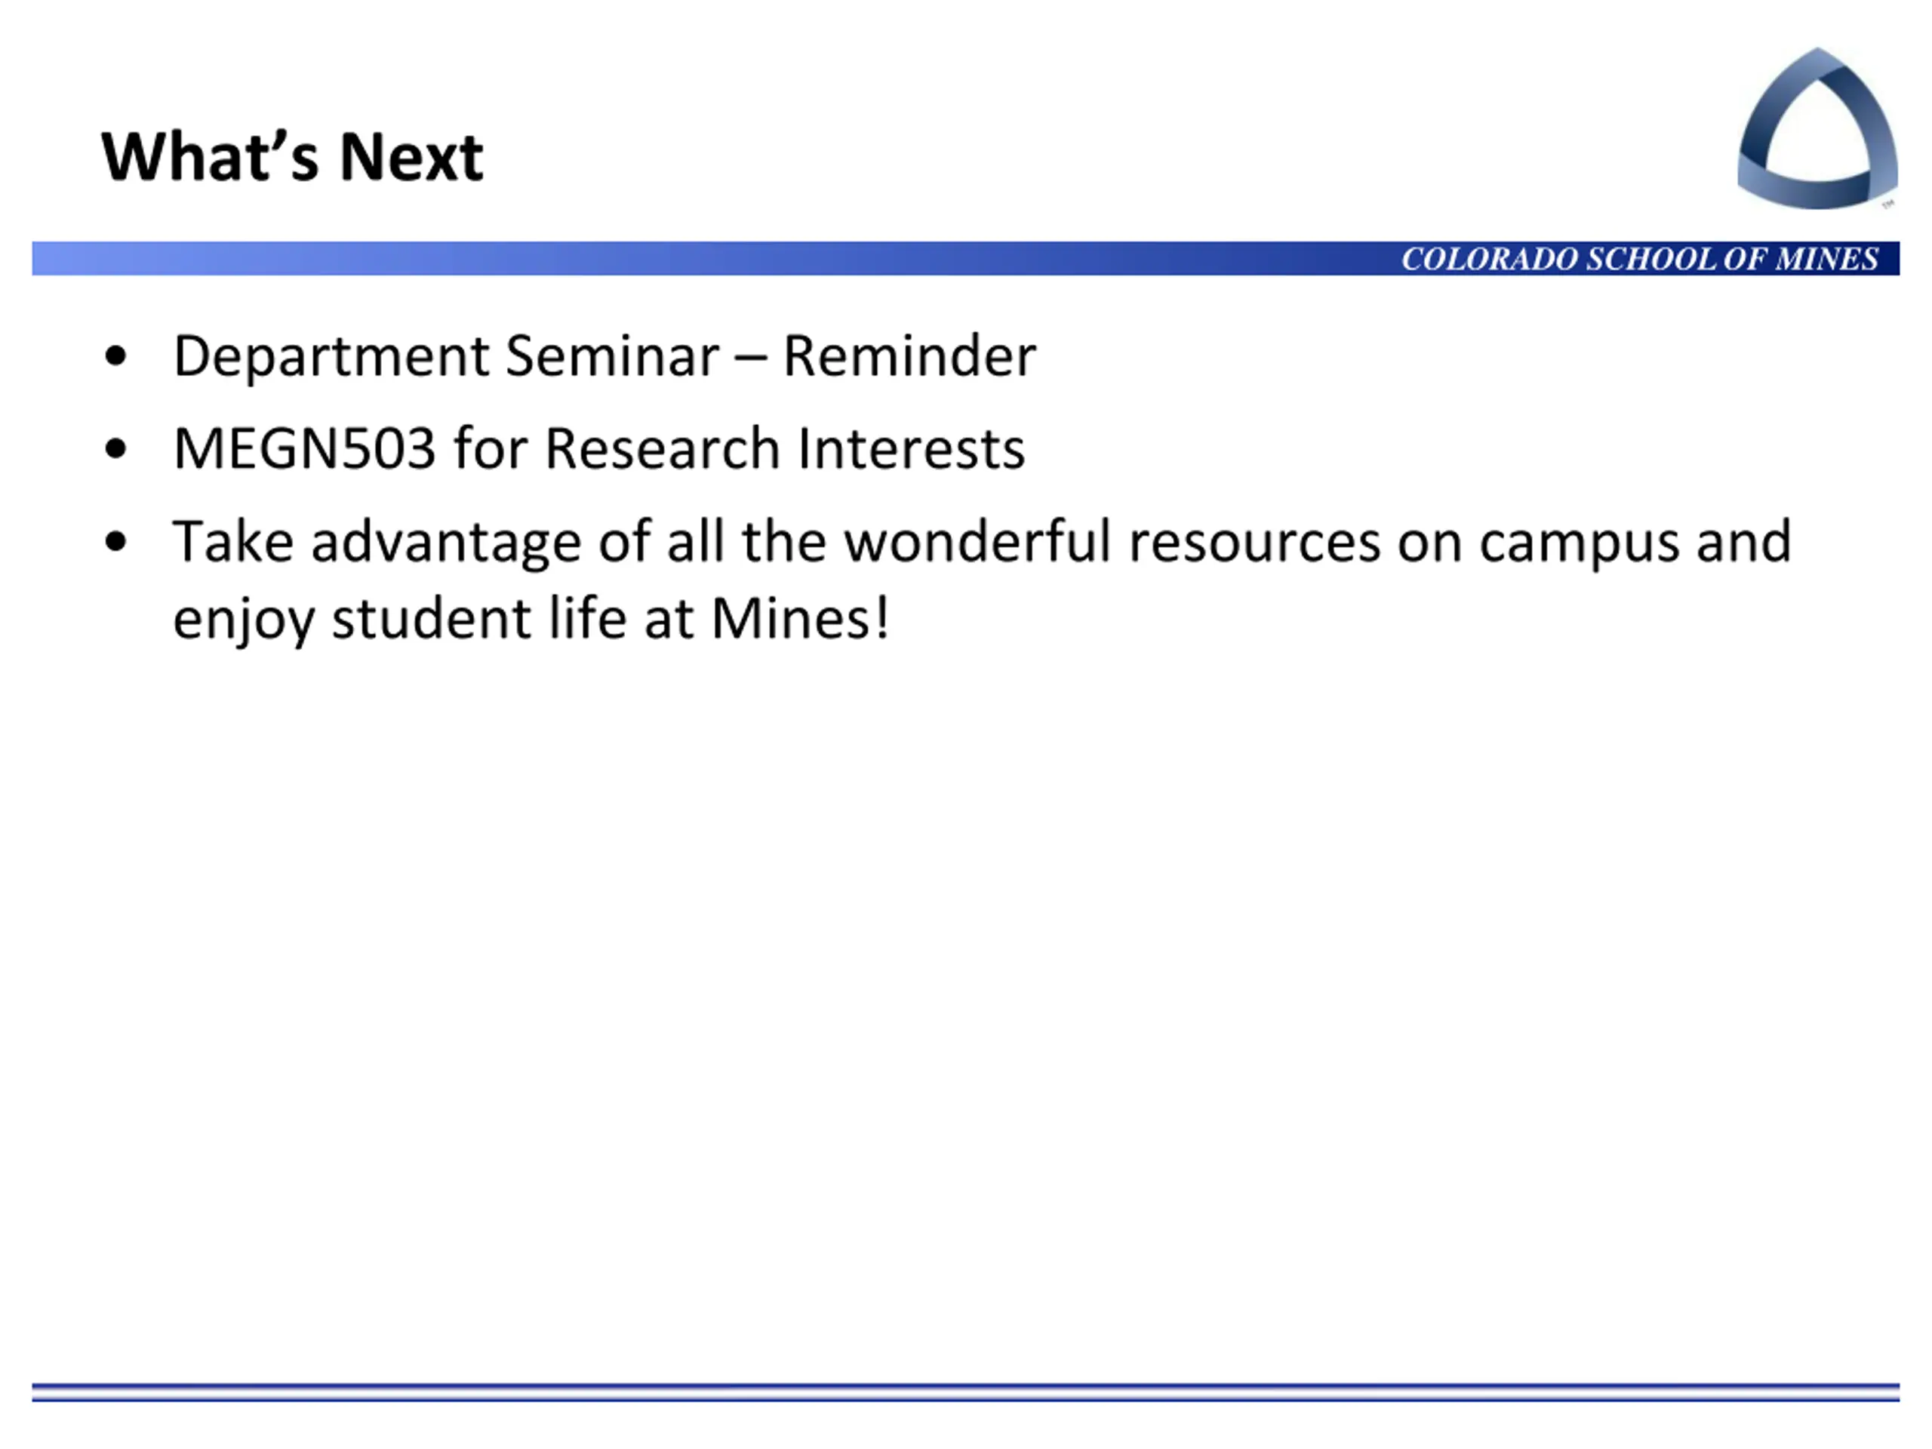Click the course code "MEGN503"
The height and width of the screenshot is (1449, 1932).
coord(304,449)
